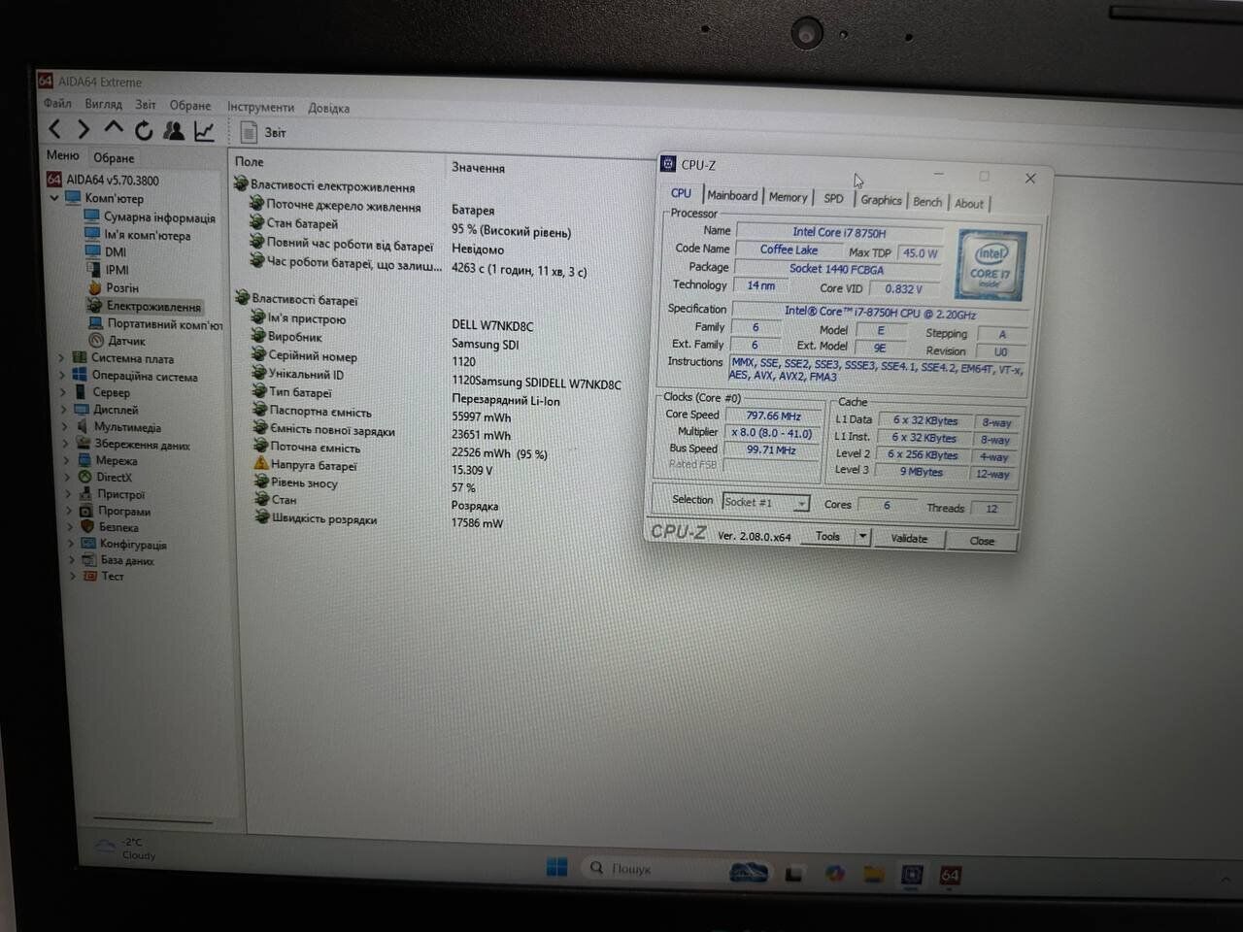The height and width of the screenshot is (932, 1243).
Task: Expand the Операційна система tree node
Action: point(62,376)
